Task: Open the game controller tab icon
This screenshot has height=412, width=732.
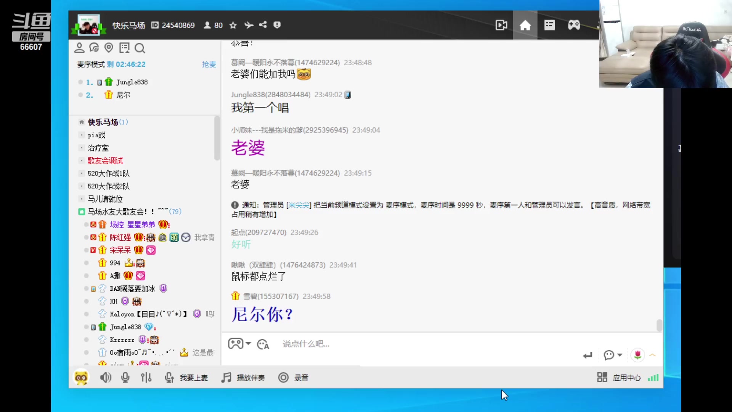Action: (x=574, y=25)
